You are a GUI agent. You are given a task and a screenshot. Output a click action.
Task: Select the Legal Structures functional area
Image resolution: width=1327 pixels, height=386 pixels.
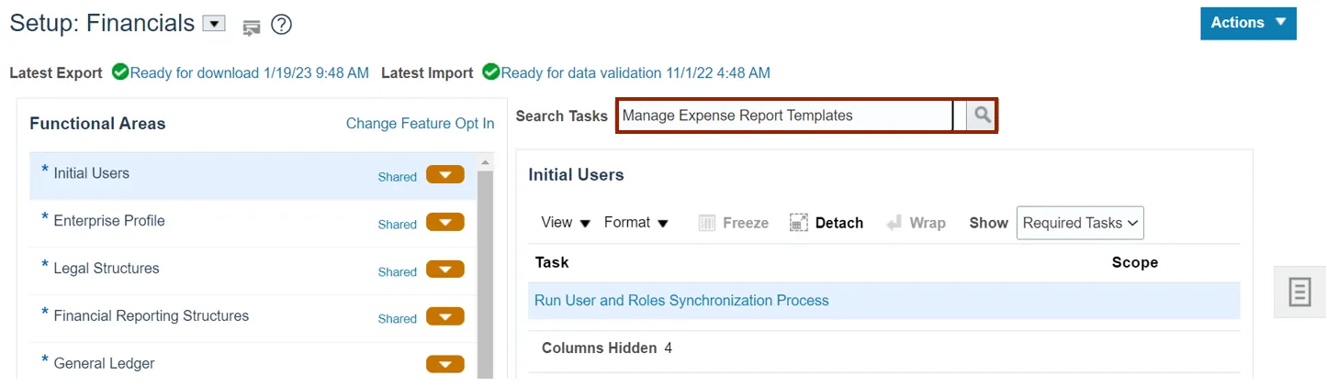pyautogui.click(x=107, y=269)
